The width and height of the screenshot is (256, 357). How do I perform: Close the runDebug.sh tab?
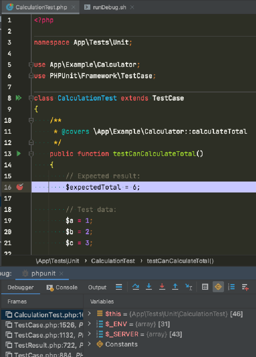click(132, 7)
